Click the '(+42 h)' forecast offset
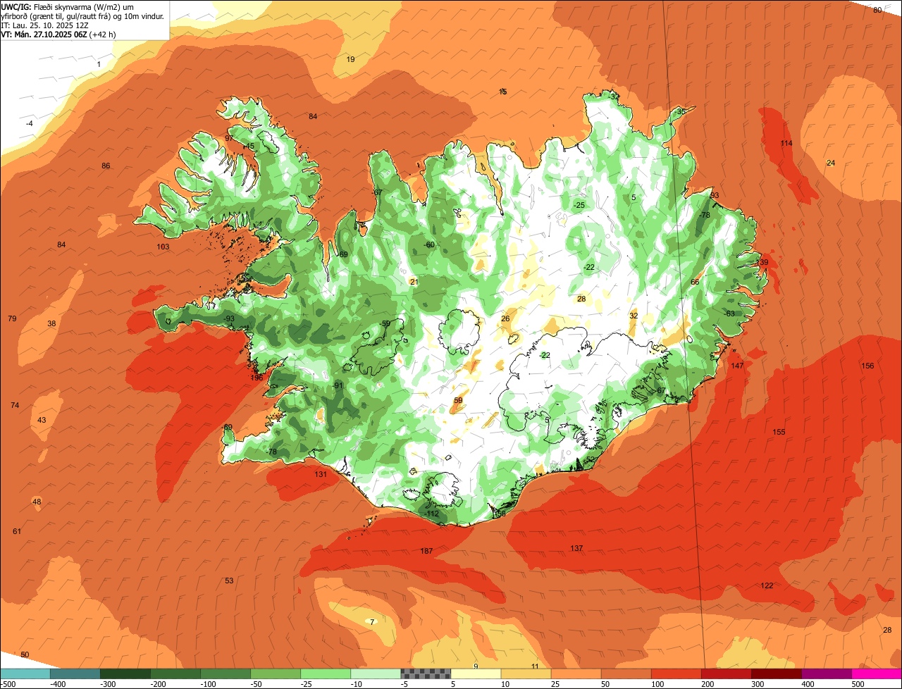902x689 pixels. point(103,34)
